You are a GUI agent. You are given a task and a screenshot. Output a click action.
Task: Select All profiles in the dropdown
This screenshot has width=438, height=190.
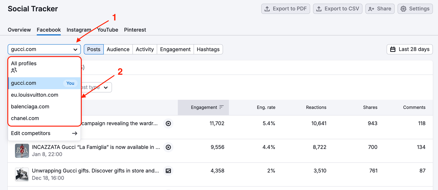pyautogui.click(x=44, y=67)
